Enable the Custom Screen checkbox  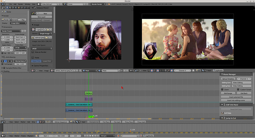[x=238, y=89]
